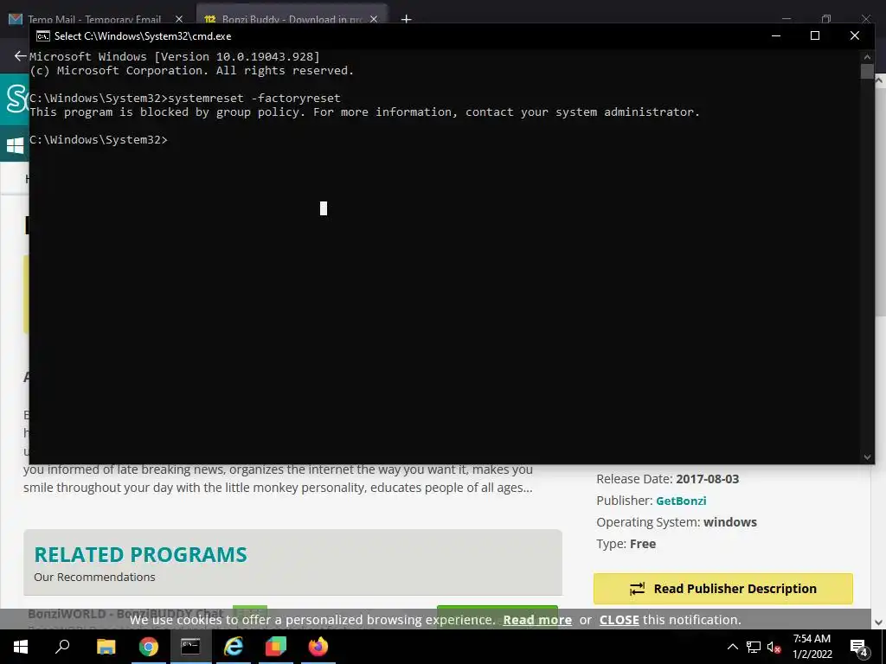Open the Windows Start menu
886x664 pixels.
pyautogui.click(x=21, y=647)
